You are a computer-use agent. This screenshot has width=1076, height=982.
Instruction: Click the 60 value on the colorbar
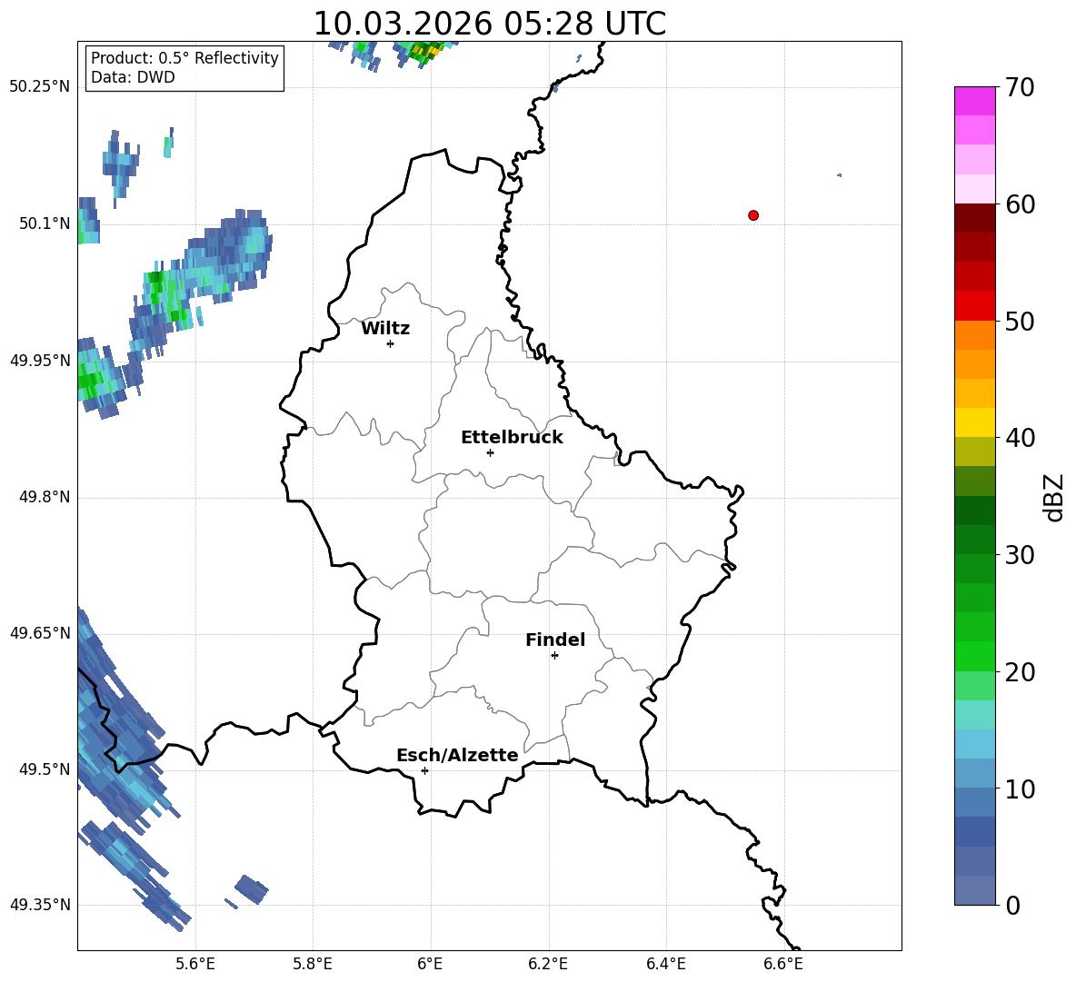click(x=1020, y=203)
